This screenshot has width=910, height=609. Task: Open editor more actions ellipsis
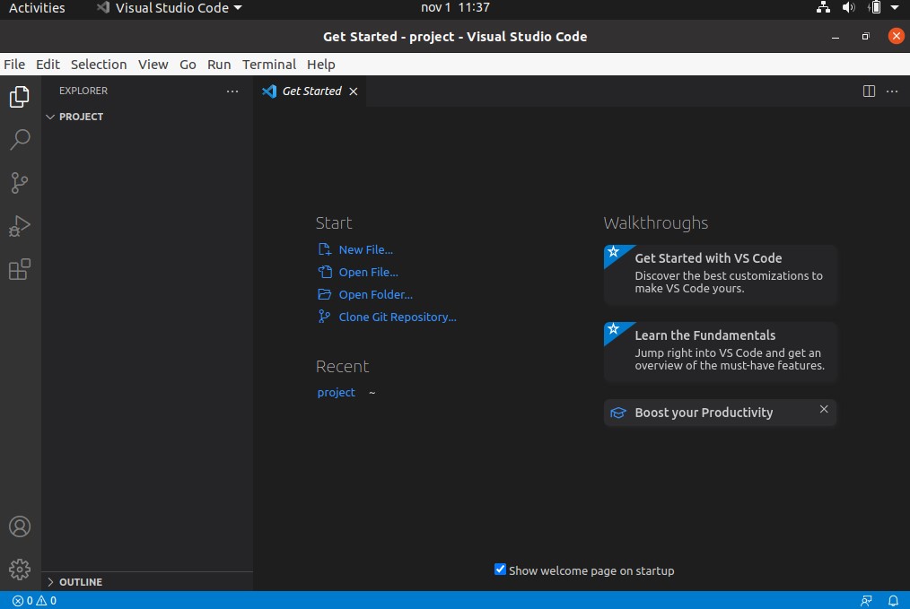pos(892,91)
